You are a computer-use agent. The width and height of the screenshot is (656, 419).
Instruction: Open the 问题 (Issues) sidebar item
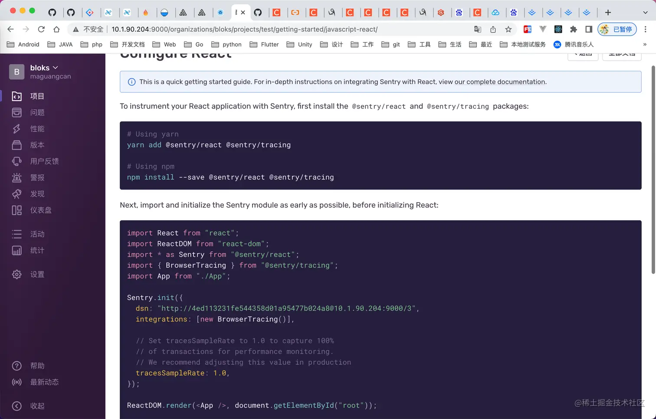[29, 112]
